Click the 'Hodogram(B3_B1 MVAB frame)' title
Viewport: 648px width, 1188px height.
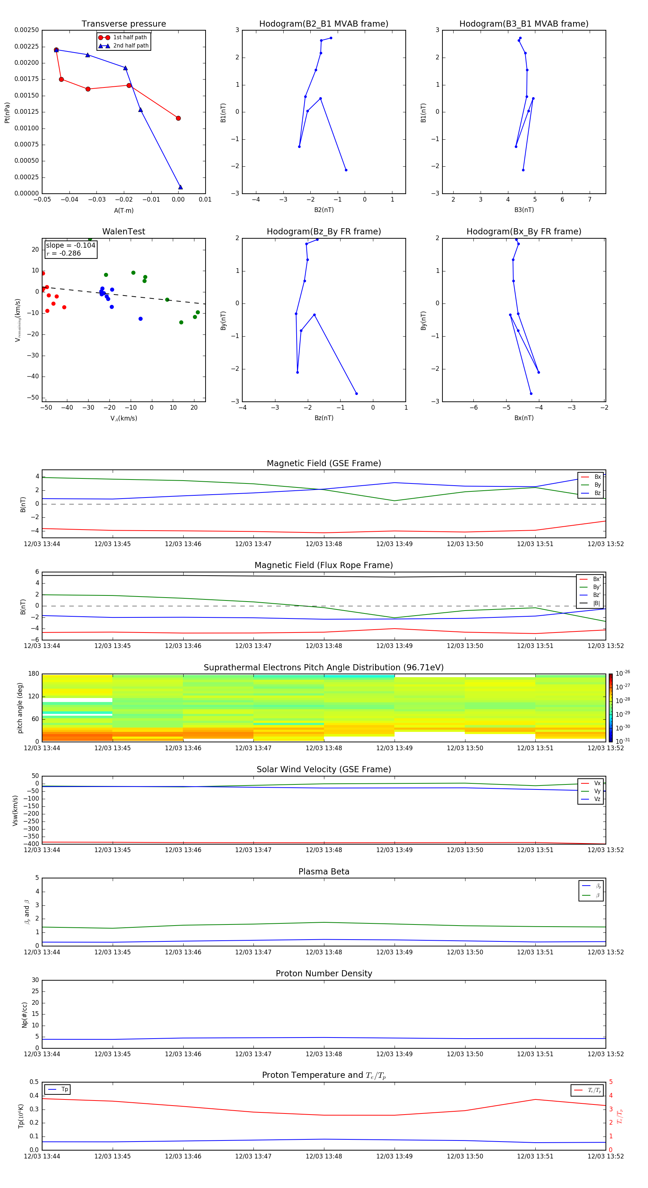[x=524, y=24]
